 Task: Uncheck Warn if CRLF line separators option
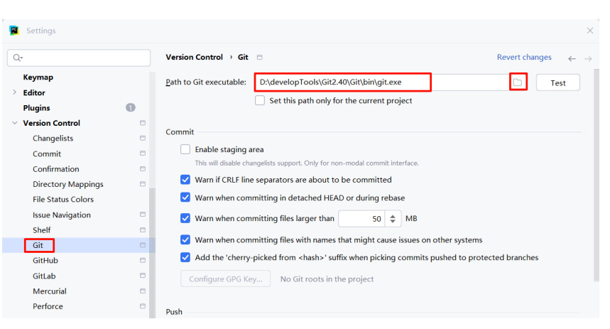click(185, 180)
